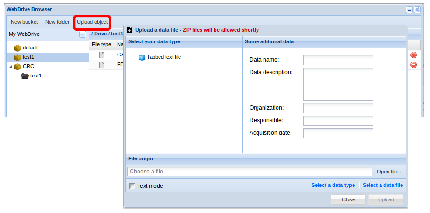Click the New folder toolbar button
Viewport: 430px width, 213px height.
(x=57, y=22)
